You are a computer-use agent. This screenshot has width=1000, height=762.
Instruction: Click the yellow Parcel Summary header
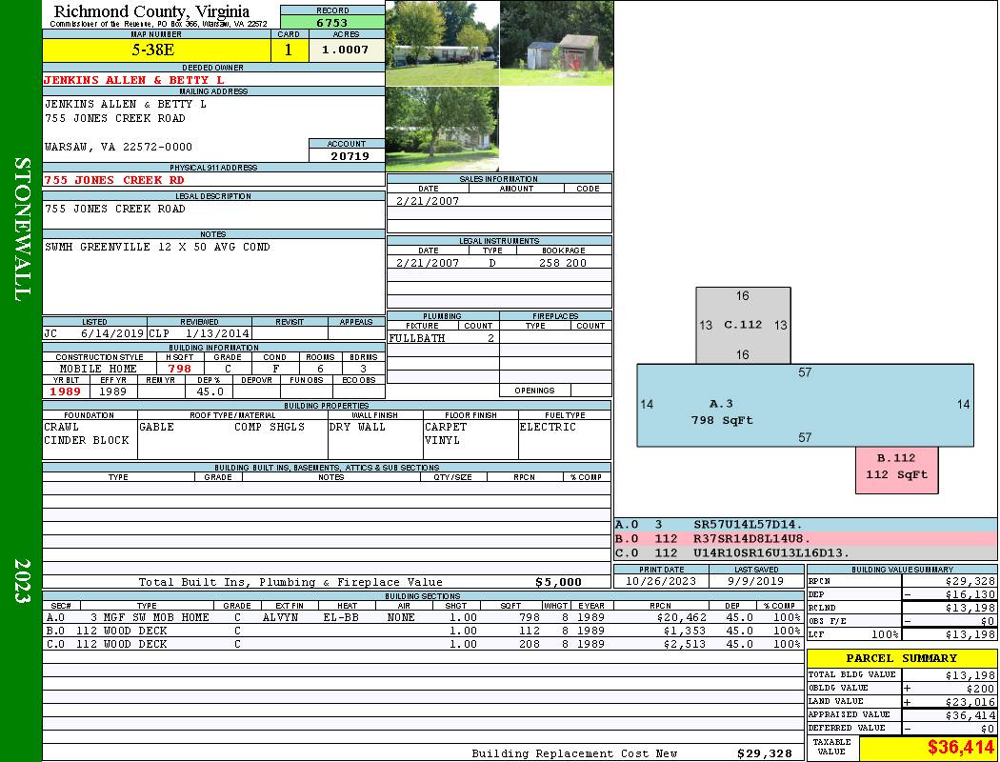tap(901, 658)
